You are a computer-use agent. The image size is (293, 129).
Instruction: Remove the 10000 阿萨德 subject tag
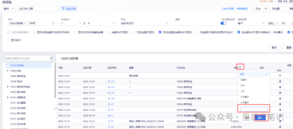click(x=25, y=23)
